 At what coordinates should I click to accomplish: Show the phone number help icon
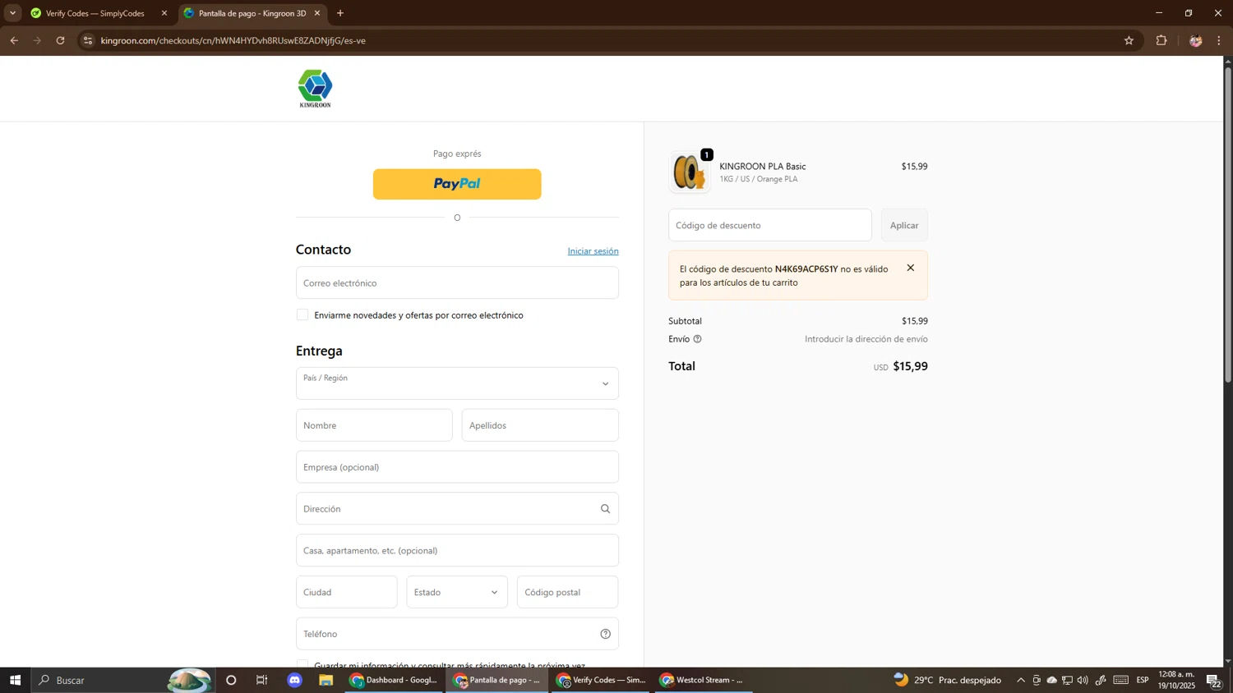(x=606, y=634)
